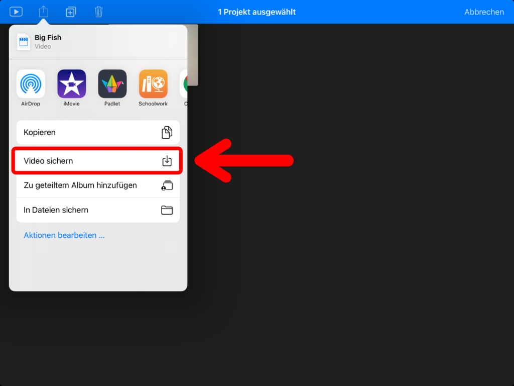Share via AirDrop
514x386 pixels.
(x=31, y=84)
